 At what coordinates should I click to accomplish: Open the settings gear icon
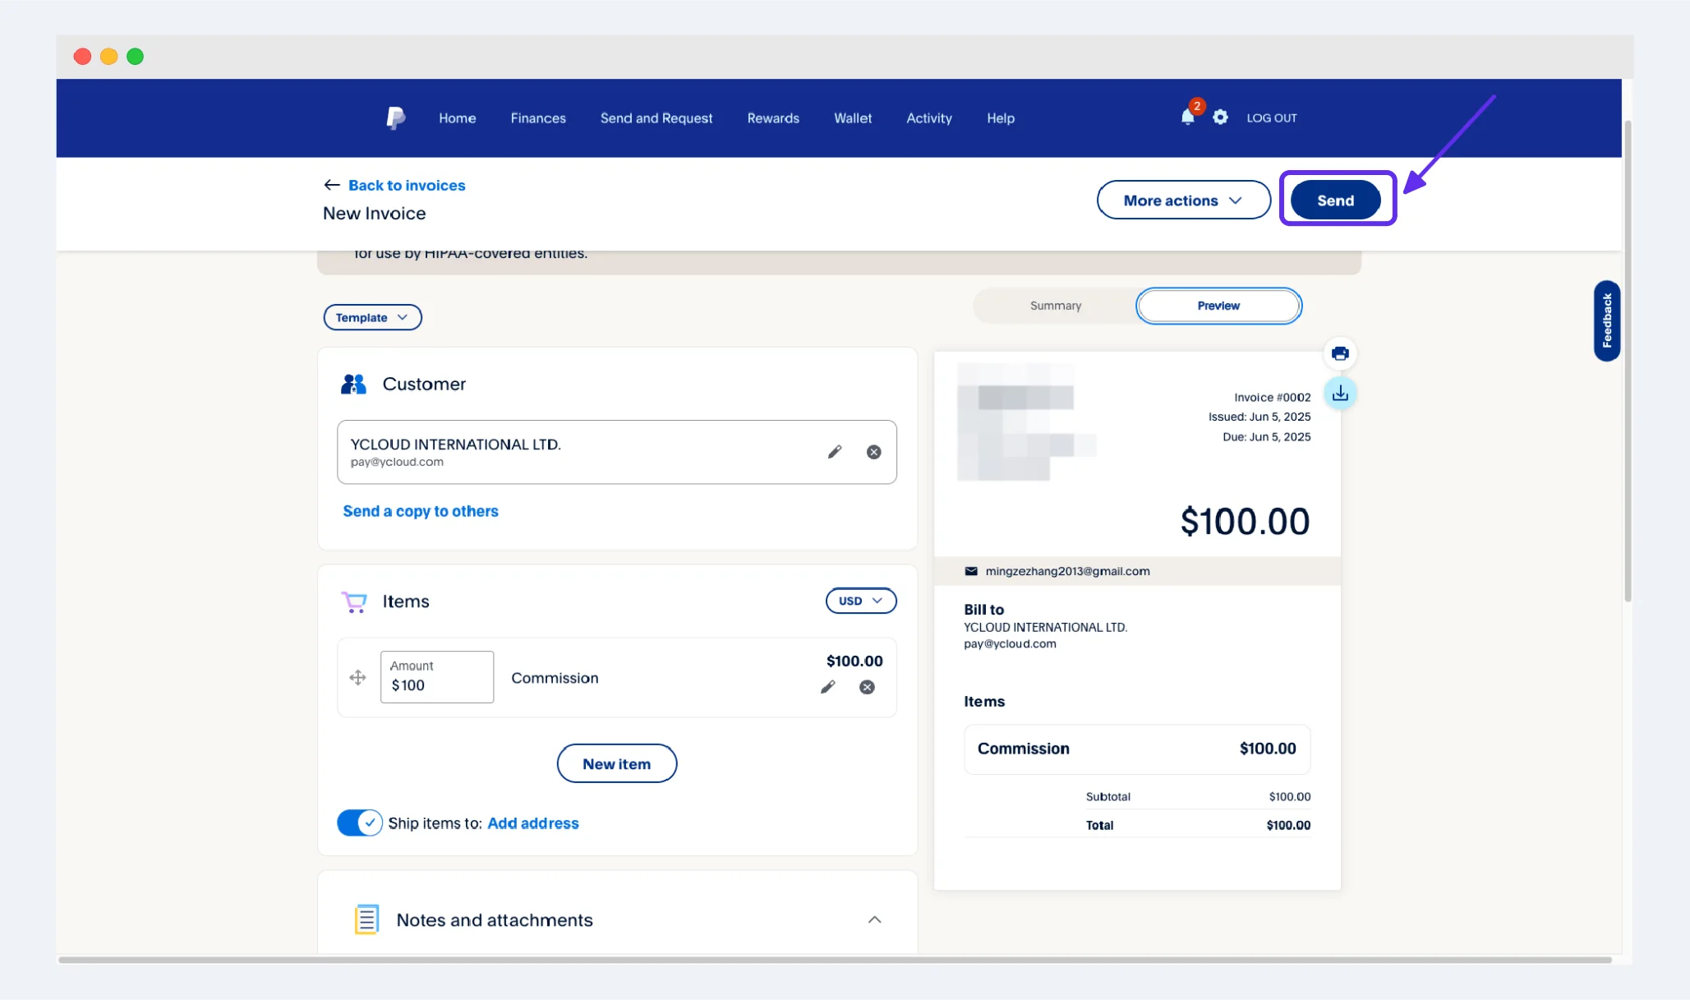pos(1221,118)
